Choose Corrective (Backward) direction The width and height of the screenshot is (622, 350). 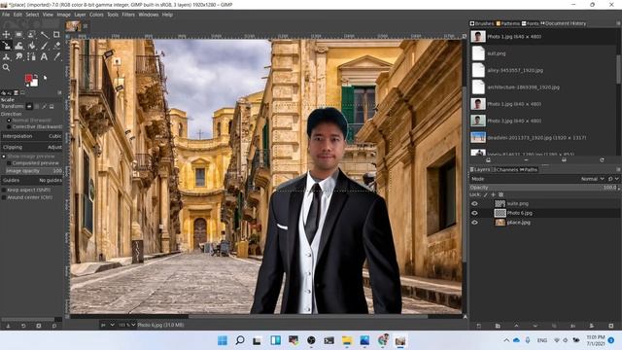coord(35,126)
